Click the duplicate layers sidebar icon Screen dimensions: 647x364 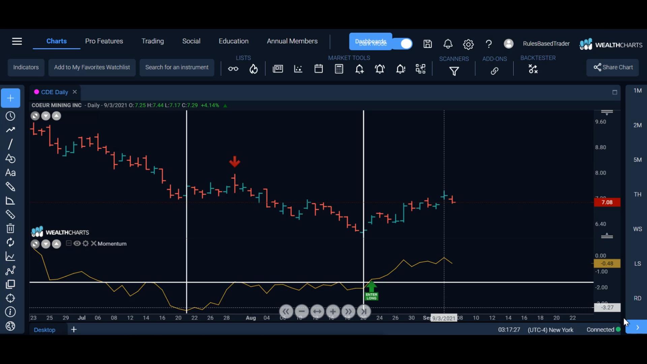point(10,284)
